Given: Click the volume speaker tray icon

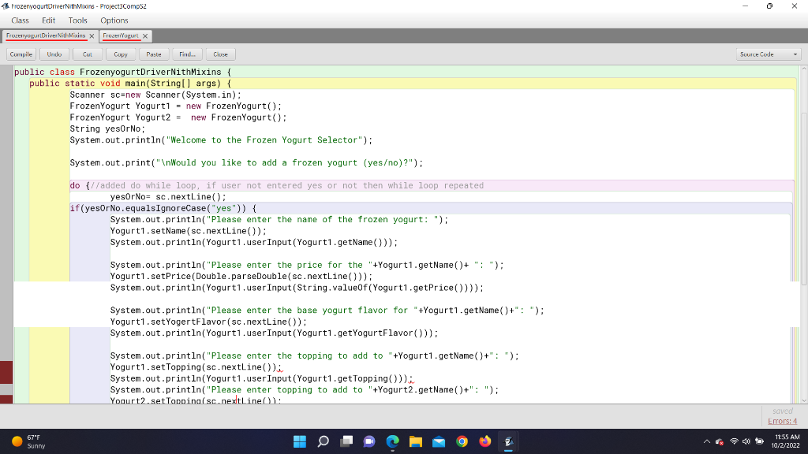Looking at the screenshot, I should click(x=746, y=441).
